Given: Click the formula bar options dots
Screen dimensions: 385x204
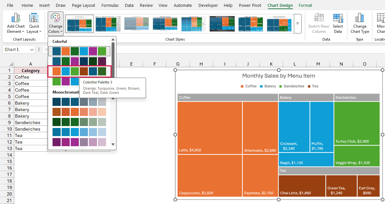Looking at the screenshot, I should 39,50.
